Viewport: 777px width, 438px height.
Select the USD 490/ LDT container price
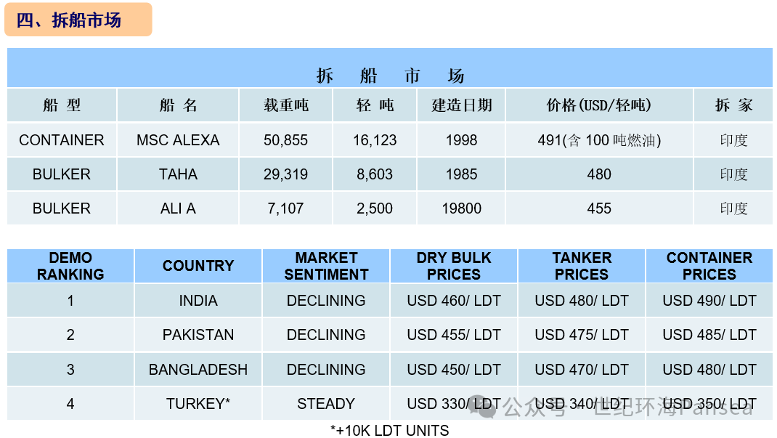pyautogui.click(x=709, y=300)
